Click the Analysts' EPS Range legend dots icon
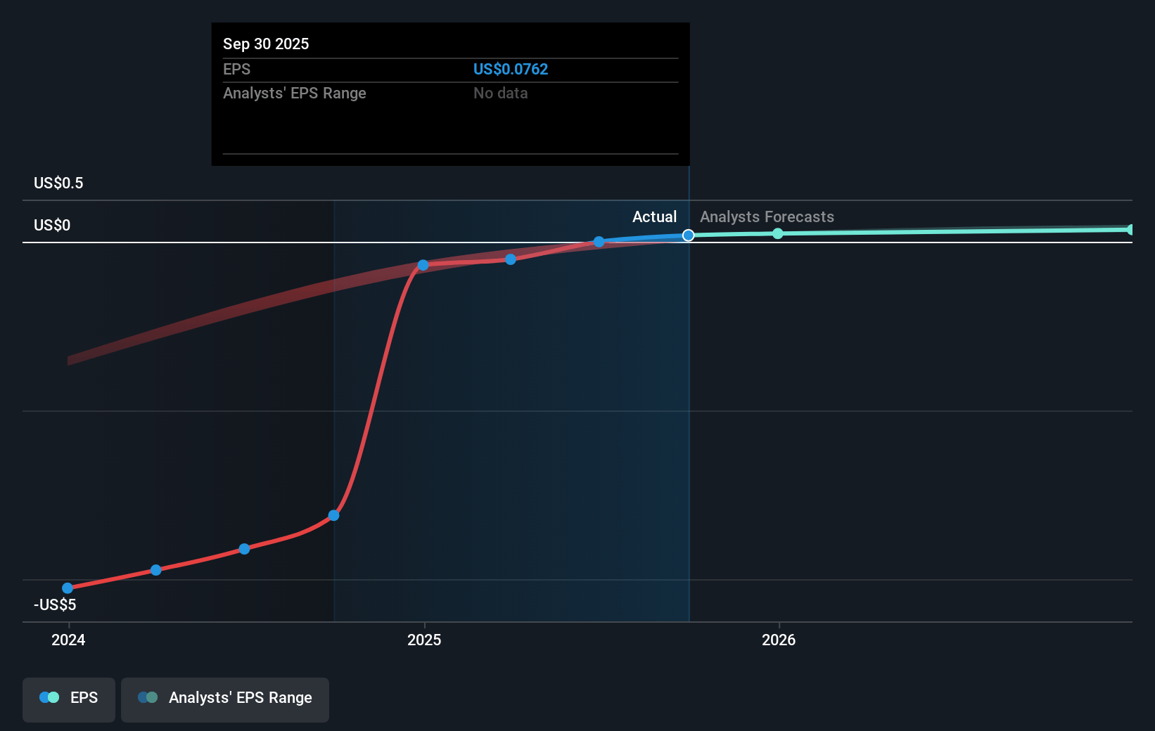Viewport: 1155px width, 731px height. coord(148,698)
